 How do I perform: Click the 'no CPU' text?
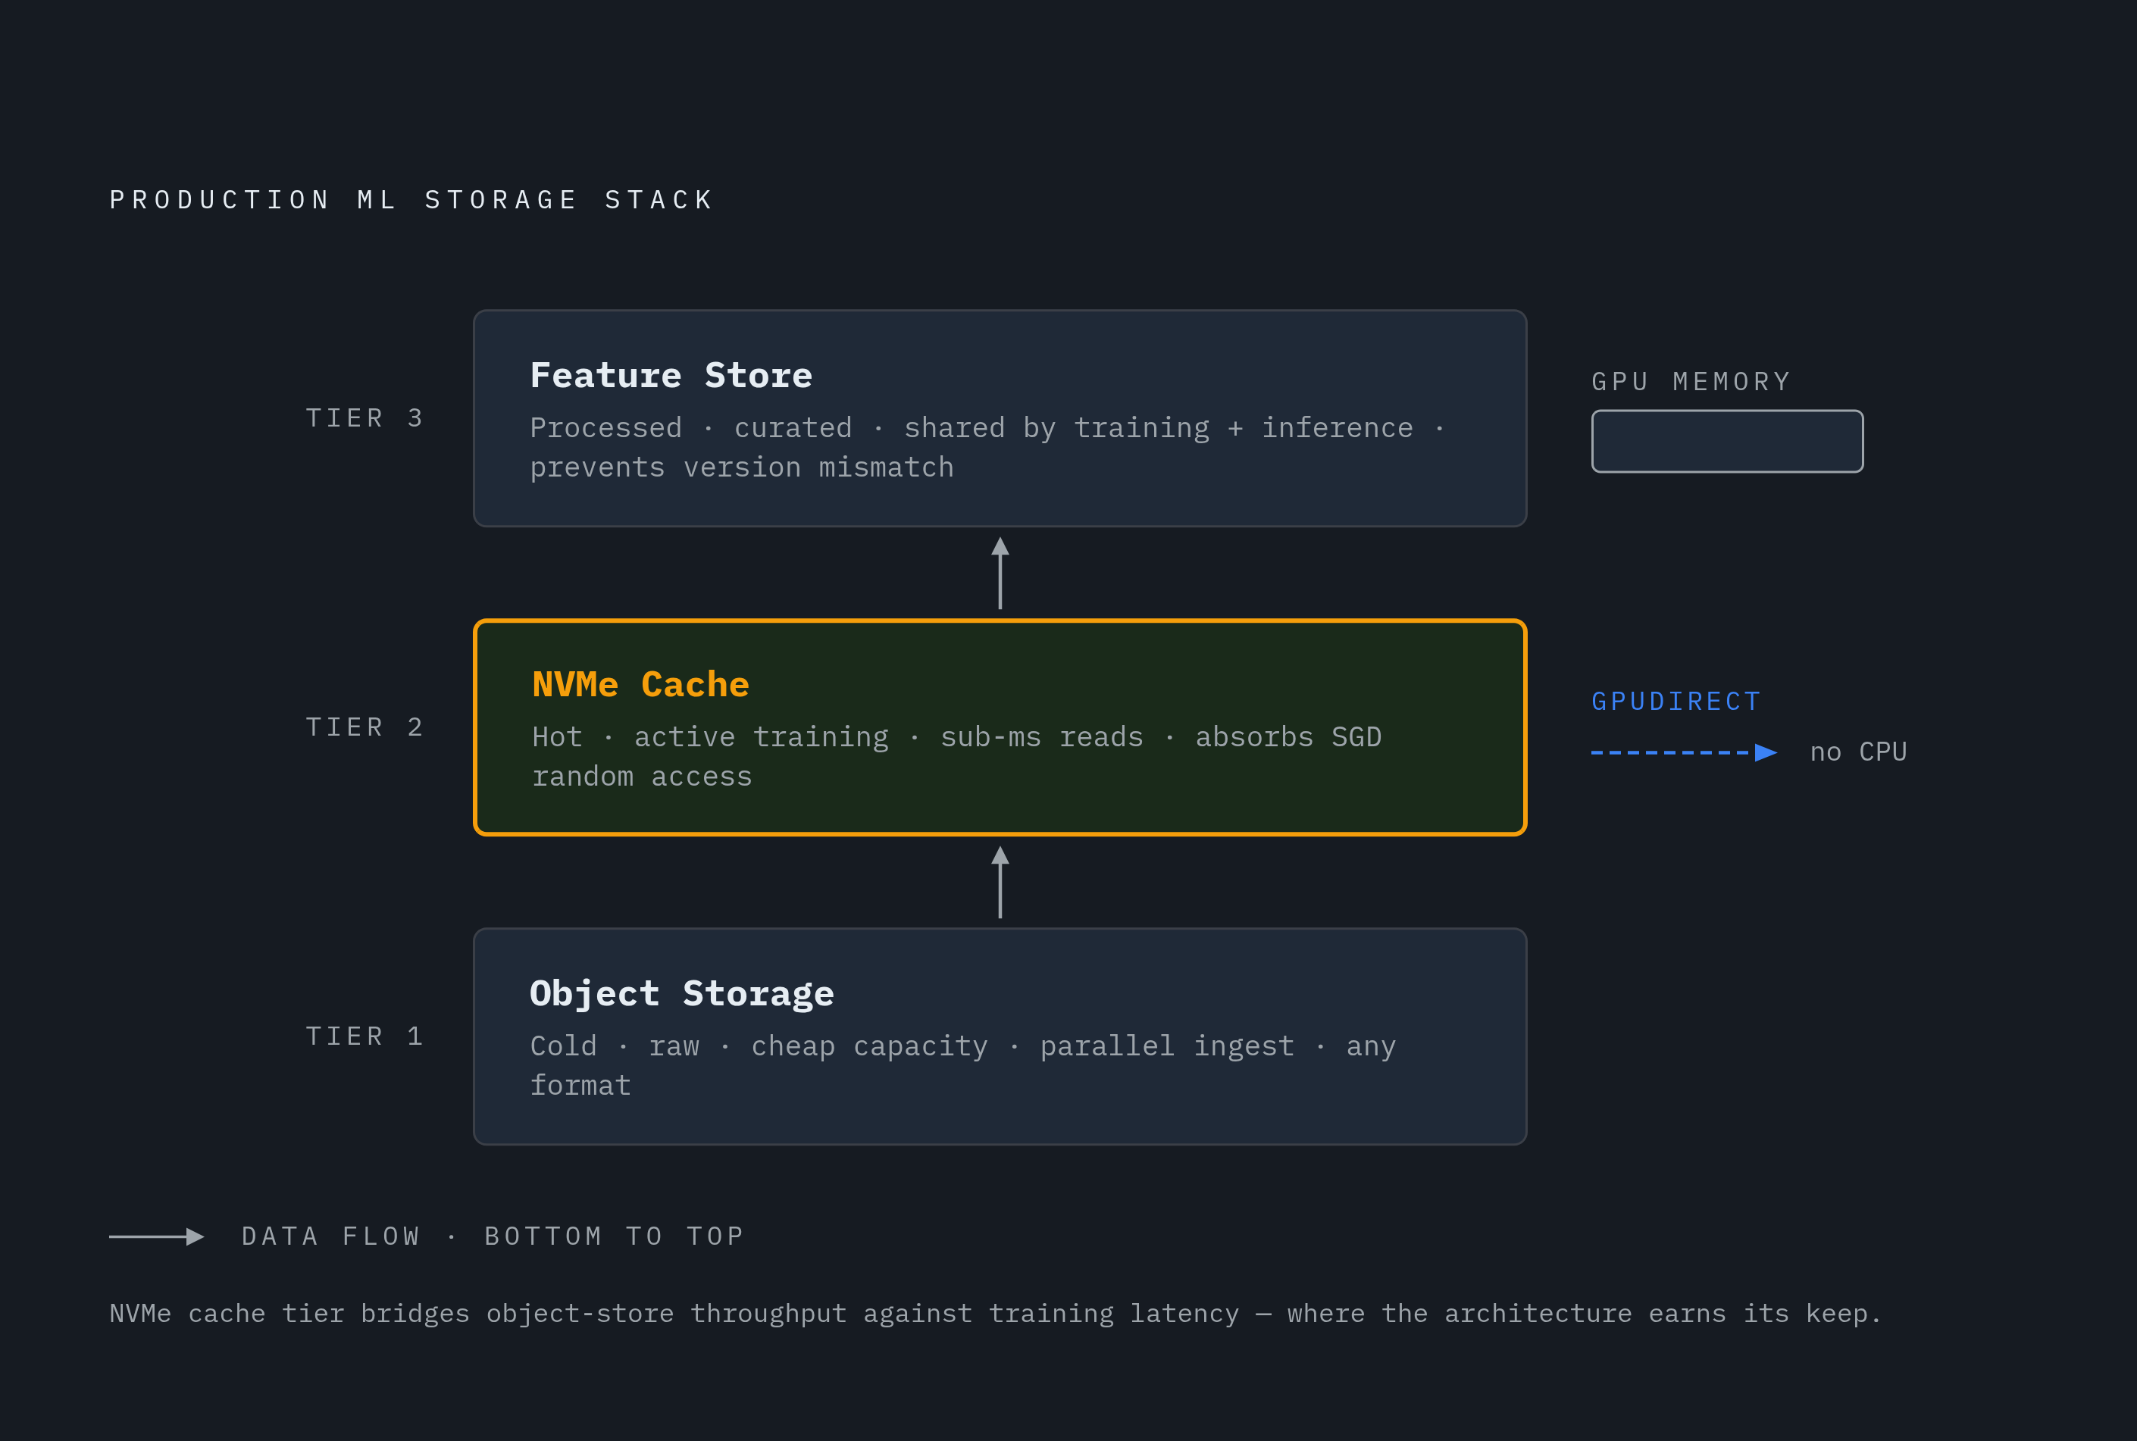coord(1857,752)
